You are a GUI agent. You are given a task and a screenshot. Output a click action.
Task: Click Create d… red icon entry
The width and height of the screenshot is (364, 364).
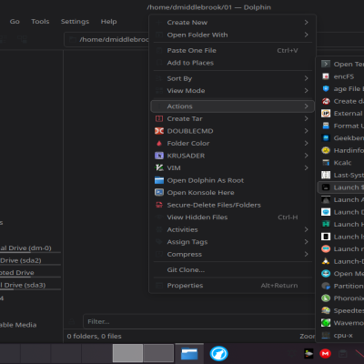click(x=341, y=101)
